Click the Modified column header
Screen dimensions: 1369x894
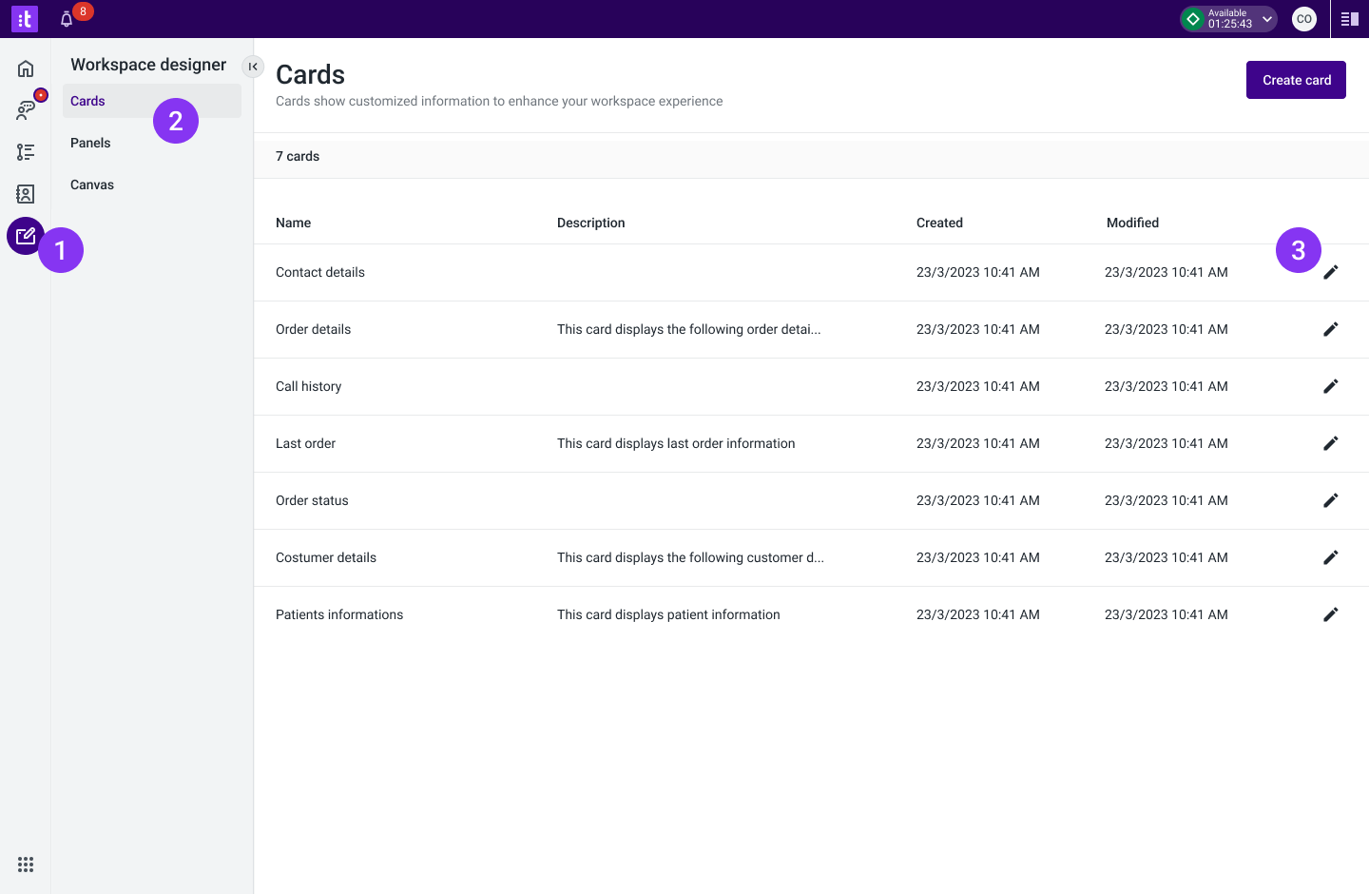1132,223
